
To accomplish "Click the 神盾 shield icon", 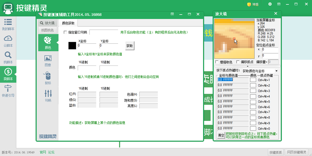I will click(x=253, y=4).
